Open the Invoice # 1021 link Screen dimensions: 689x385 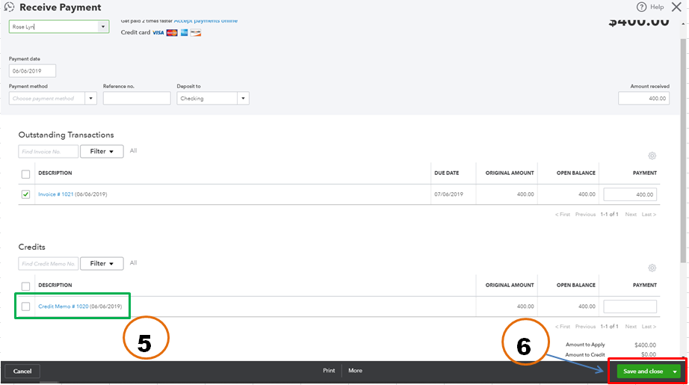click(x=56, y=194)
